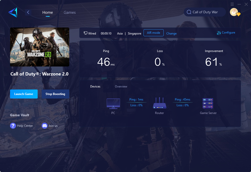Click the 46 ms ping value
This screenshot has height=172, width=251.
tap(106, 62)
